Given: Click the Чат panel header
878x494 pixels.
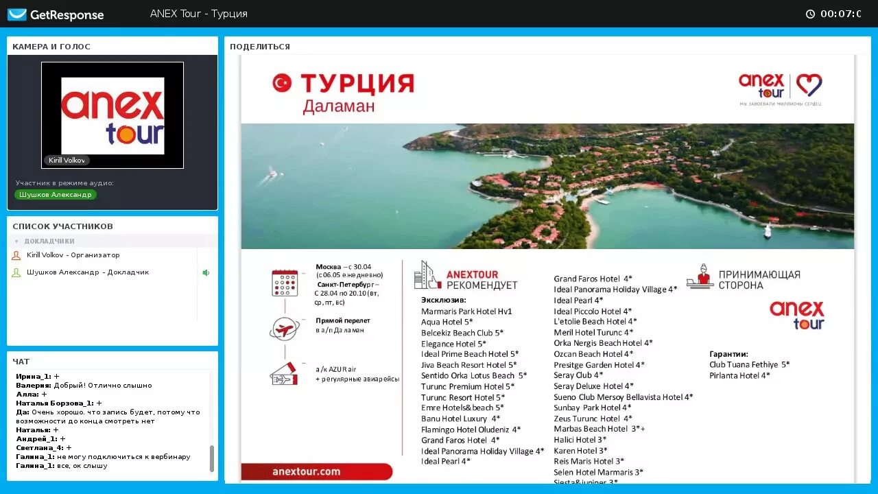Looking at the screenshot, I should point(21,362).
